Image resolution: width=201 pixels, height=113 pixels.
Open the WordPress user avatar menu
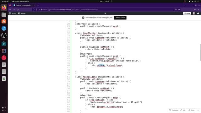tap(194, 13)
